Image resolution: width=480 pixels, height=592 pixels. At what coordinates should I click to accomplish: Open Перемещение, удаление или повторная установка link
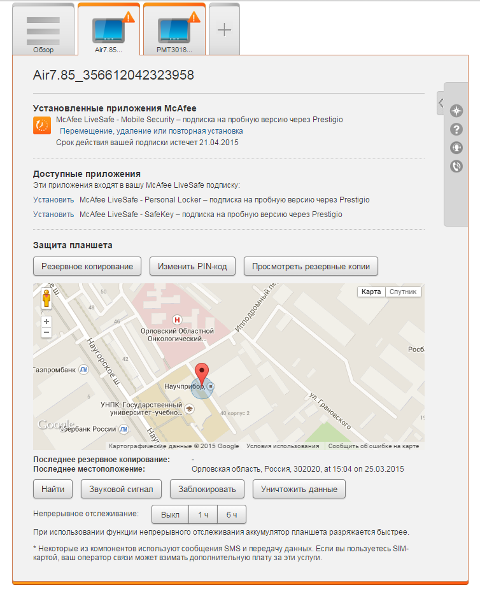point(151,131)
